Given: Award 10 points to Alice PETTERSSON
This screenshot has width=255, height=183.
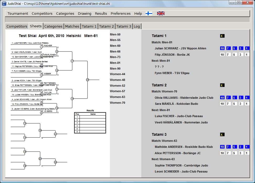Looking at the screenshot, I should [222, 153].
